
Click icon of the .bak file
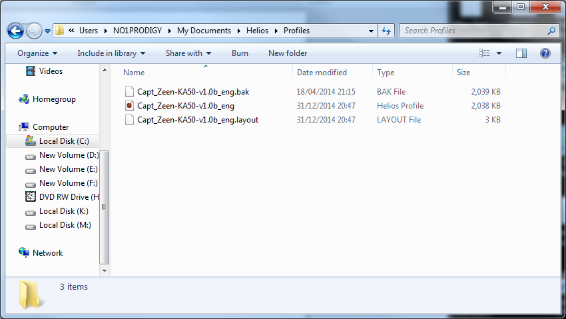[x=129, y=91]
